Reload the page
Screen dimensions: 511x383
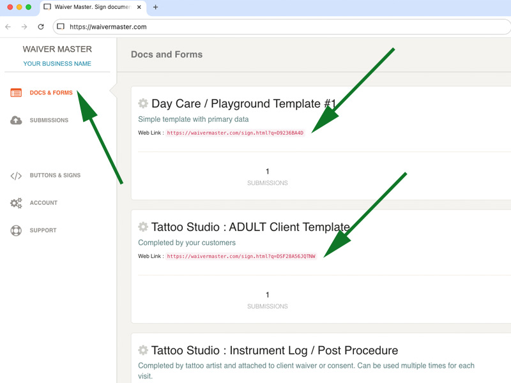click(x=41, y=27)
